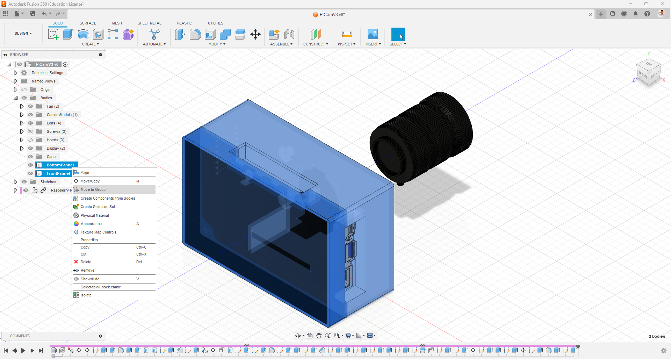Choose the Hole tool icon

pyautogui.click(x=98, y=34)
